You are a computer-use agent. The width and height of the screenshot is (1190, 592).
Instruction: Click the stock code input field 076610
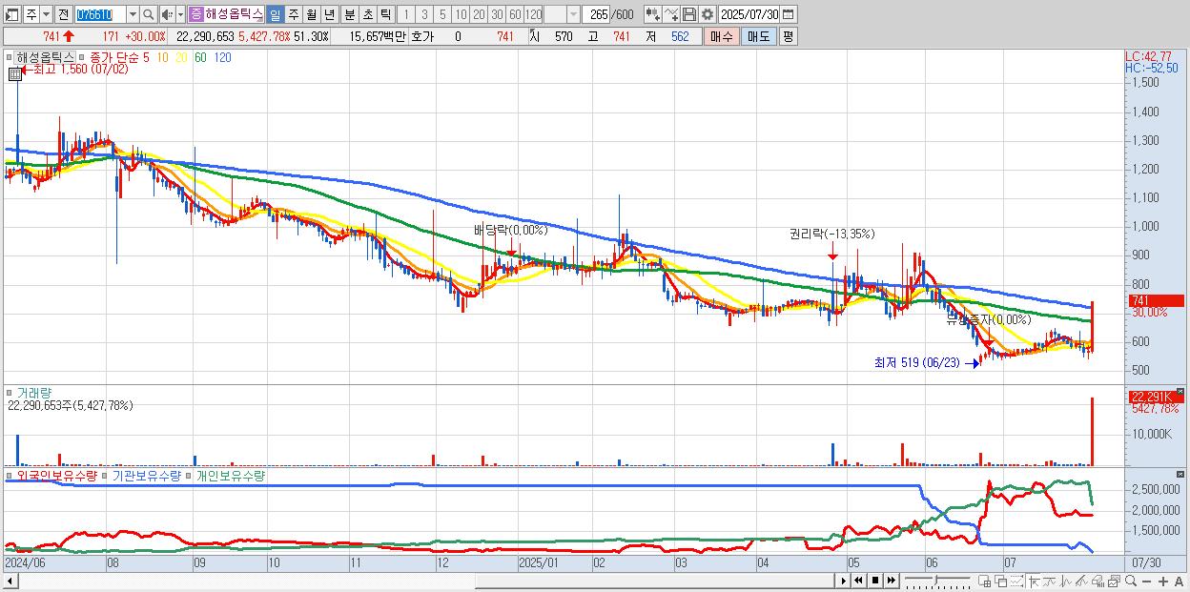(100, 14)
